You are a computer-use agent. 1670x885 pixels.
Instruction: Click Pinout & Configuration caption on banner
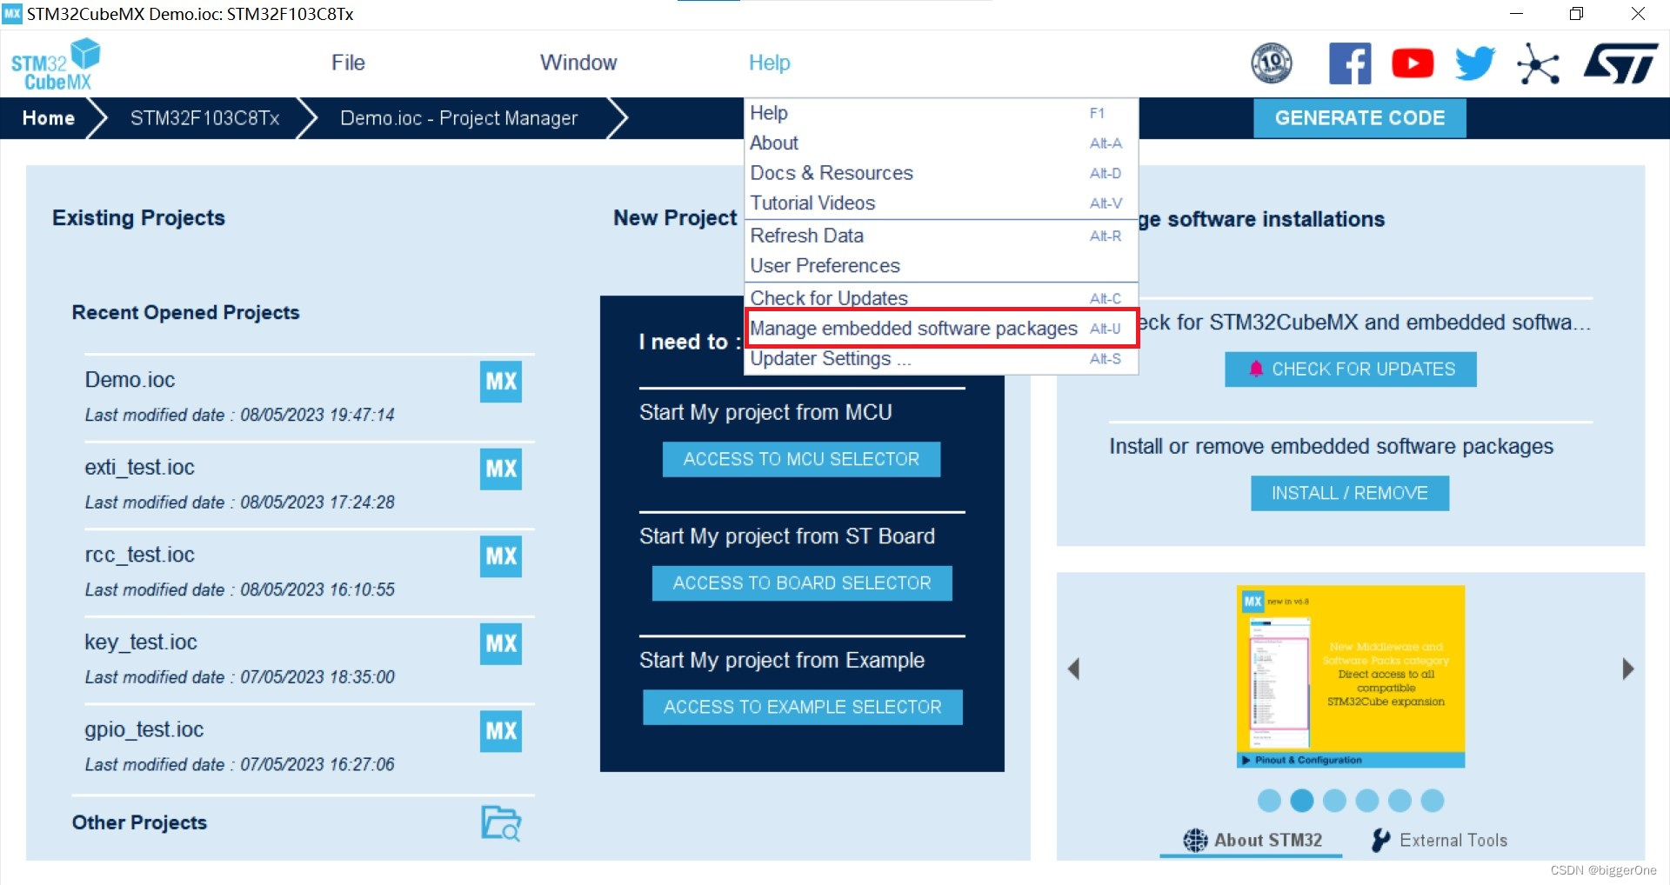(1307, 760)
